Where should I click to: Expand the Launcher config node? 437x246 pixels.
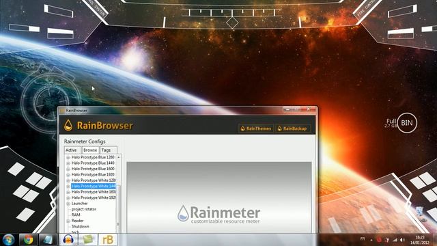[x=68, y=204]
